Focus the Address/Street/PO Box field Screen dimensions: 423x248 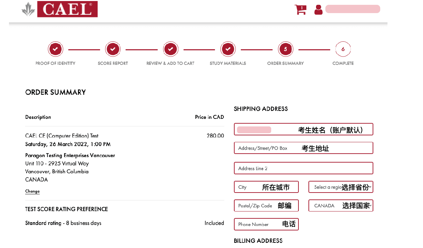(x=304, y=148)
